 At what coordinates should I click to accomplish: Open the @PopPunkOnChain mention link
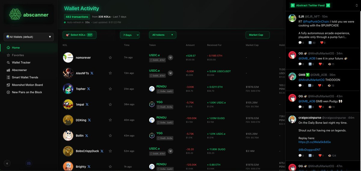click(x=316, y=22)
